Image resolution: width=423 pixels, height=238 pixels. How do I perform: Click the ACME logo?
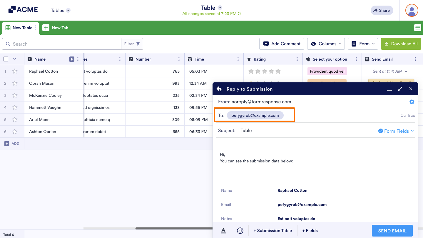point(23,10)
